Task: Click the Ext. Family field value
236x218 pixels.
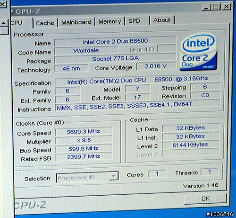Action: (x=67, y=100)
